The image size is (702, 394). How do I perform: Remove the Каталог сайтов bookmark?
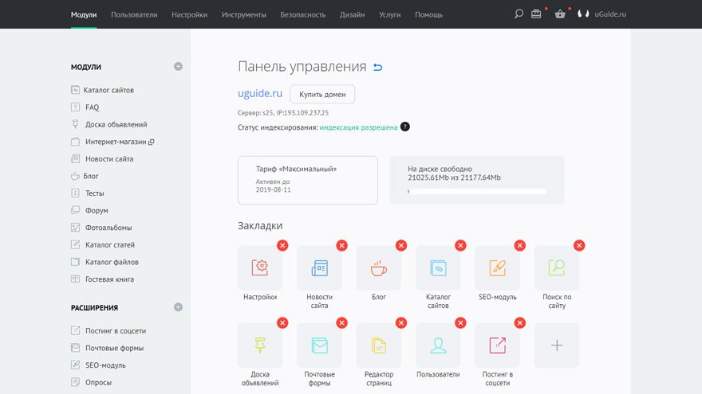click(460, 245)
